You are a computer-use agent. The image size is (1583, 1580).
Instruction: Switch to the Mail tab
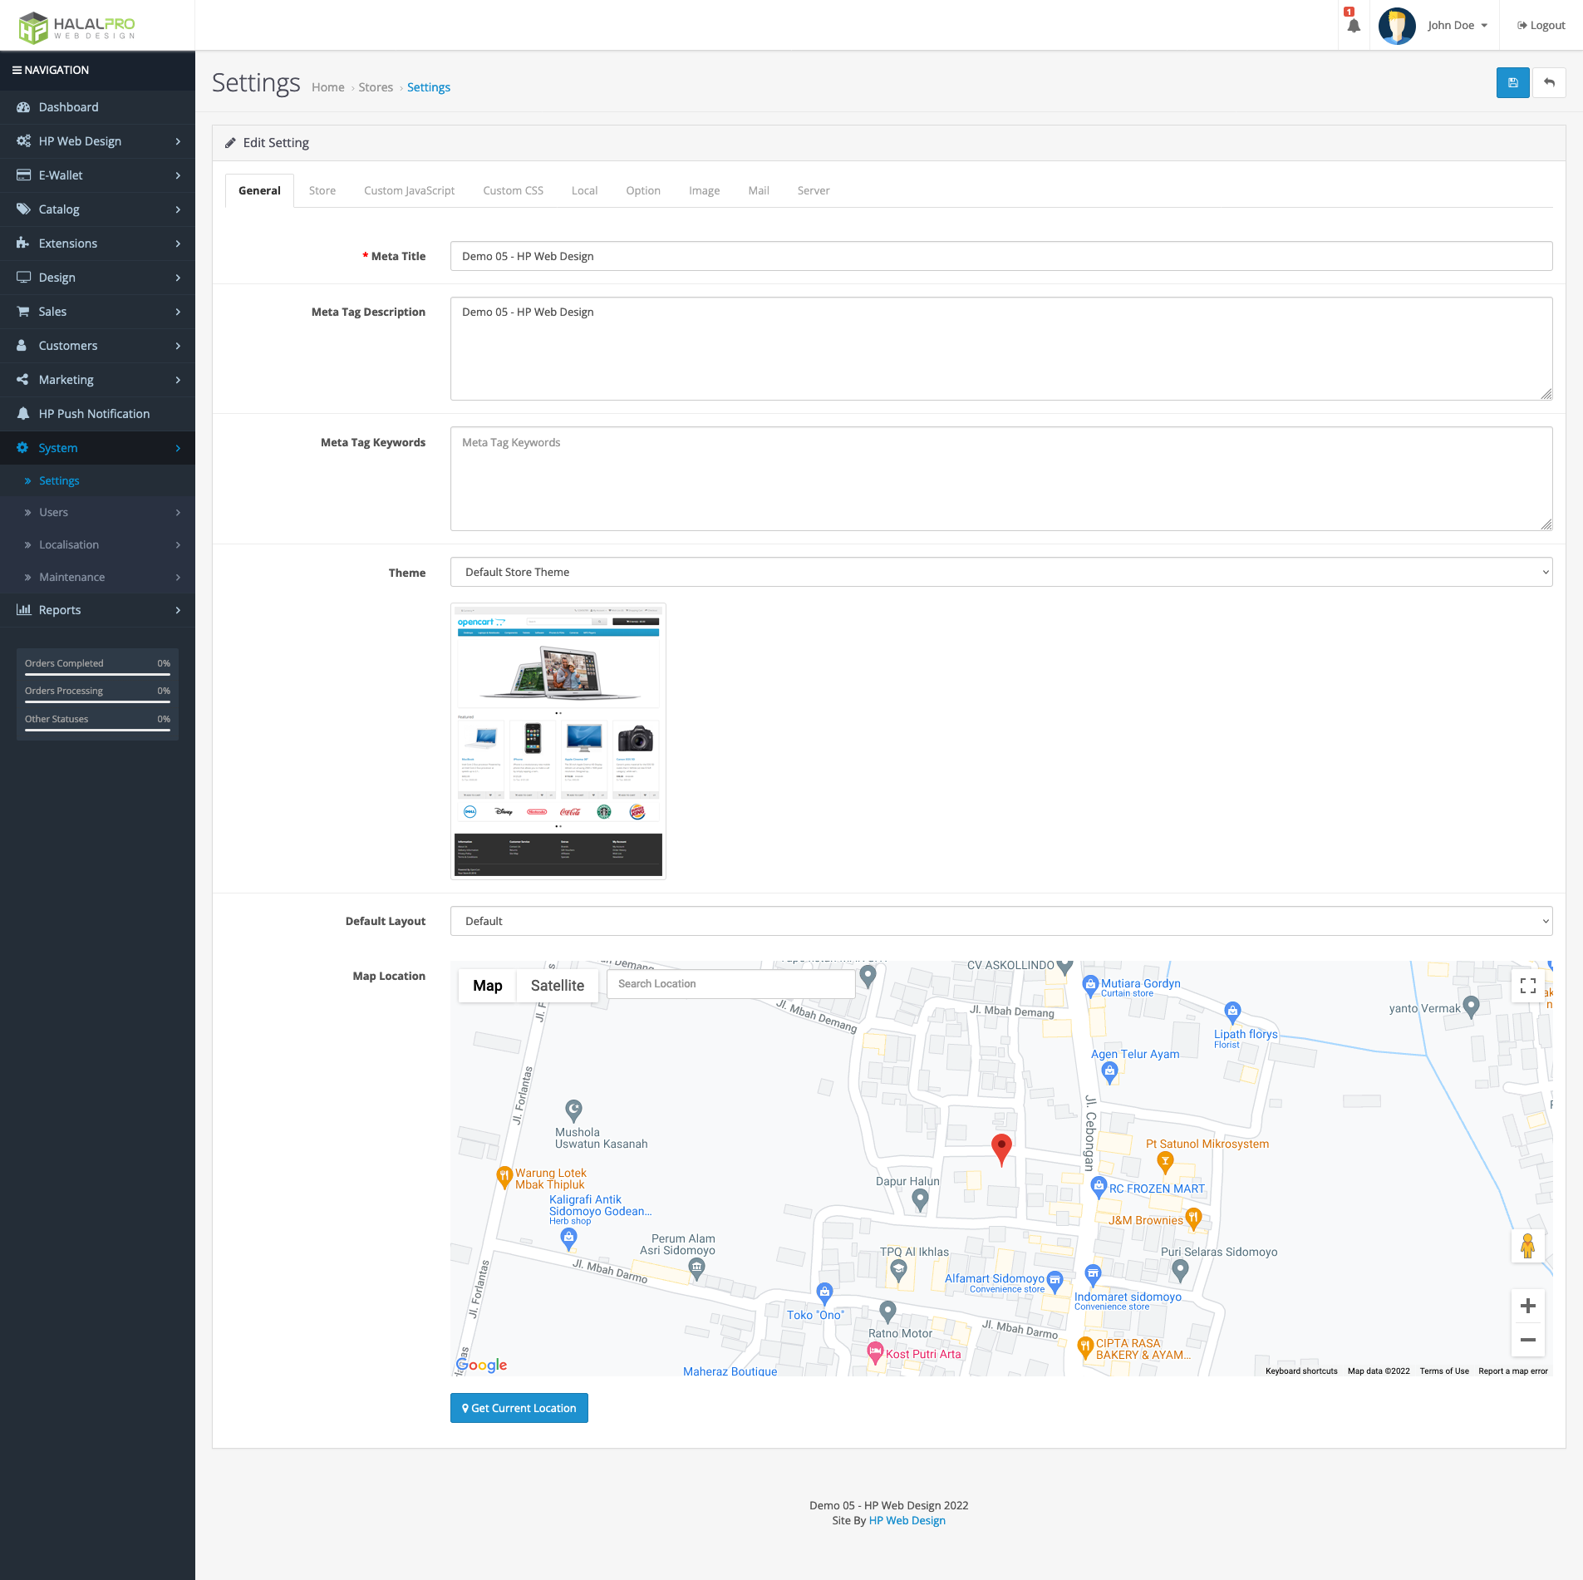pyautogui.click(x=758, y=190)
